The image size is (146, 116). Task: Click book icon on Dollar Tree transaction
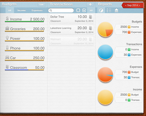(91, 17)
